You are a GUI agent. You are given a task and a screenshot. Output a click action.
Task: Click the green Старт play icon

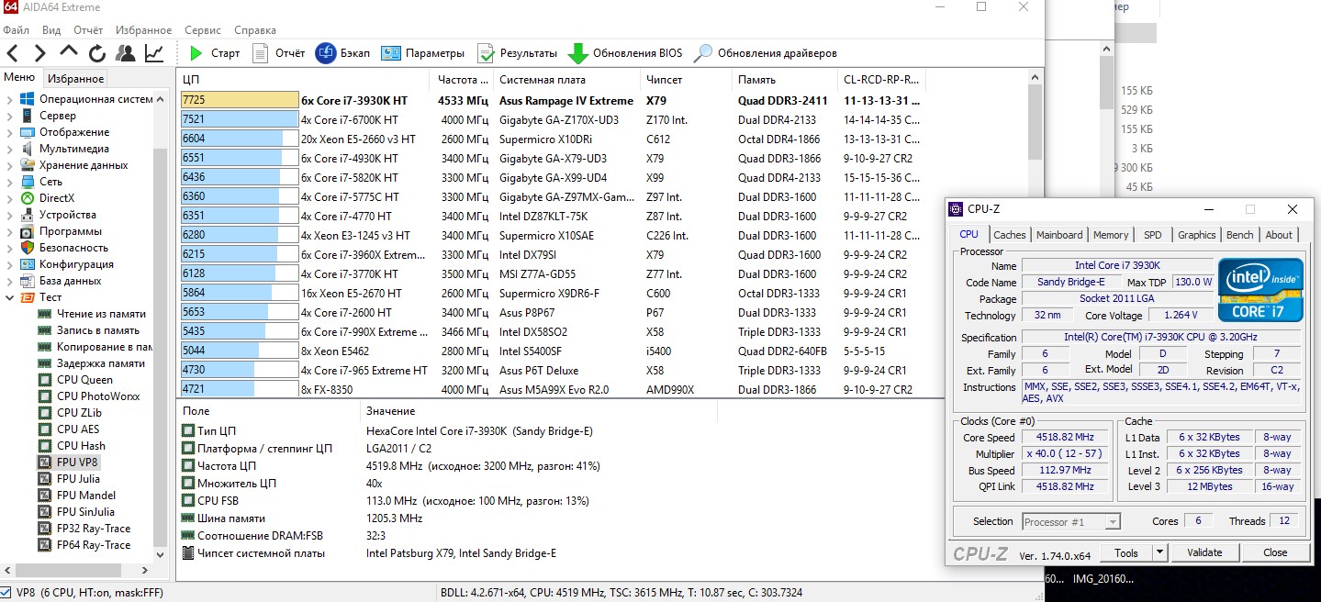pos(196,53)
